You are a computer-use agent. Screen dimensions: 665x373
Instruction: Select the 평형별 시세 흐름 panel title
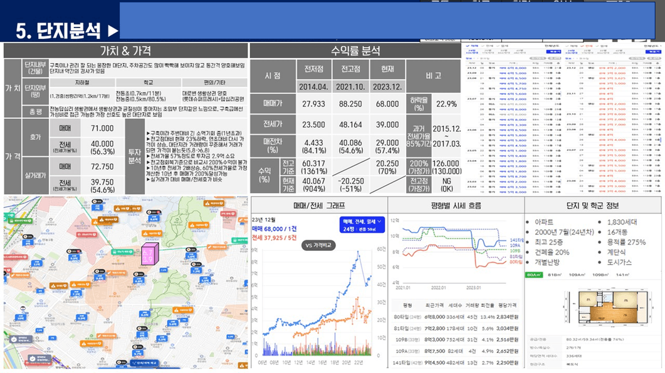coord(456,206)
